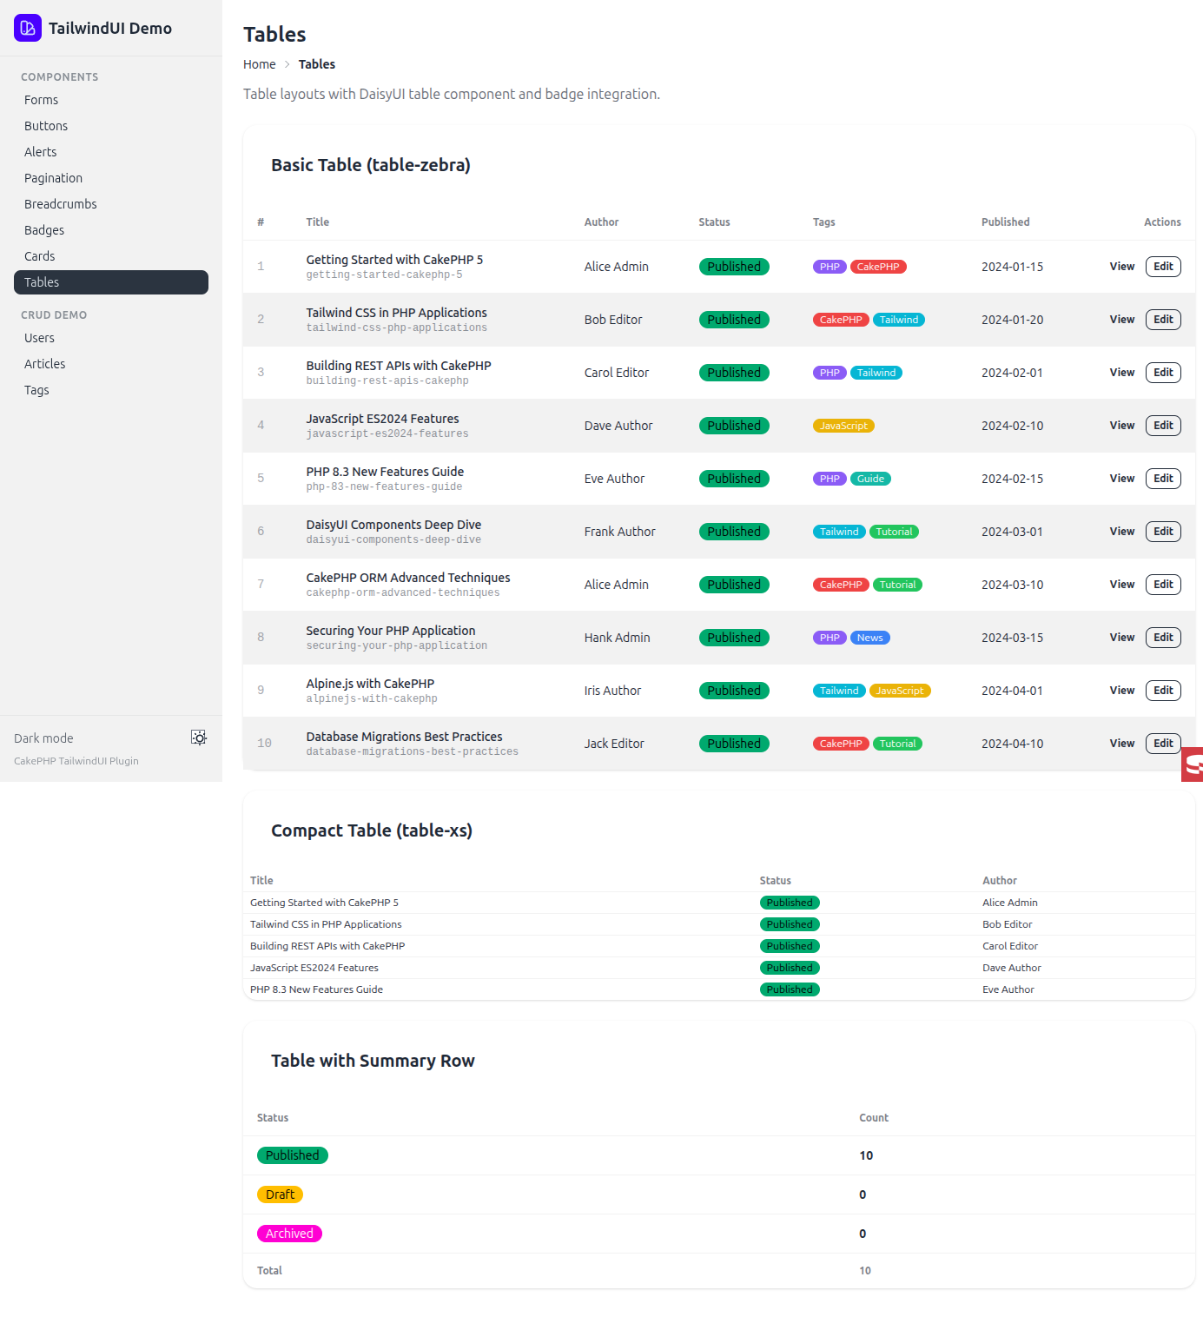Open the red debug icon at right edge
1203x1330 pixels.
(x=1193, y=764)
